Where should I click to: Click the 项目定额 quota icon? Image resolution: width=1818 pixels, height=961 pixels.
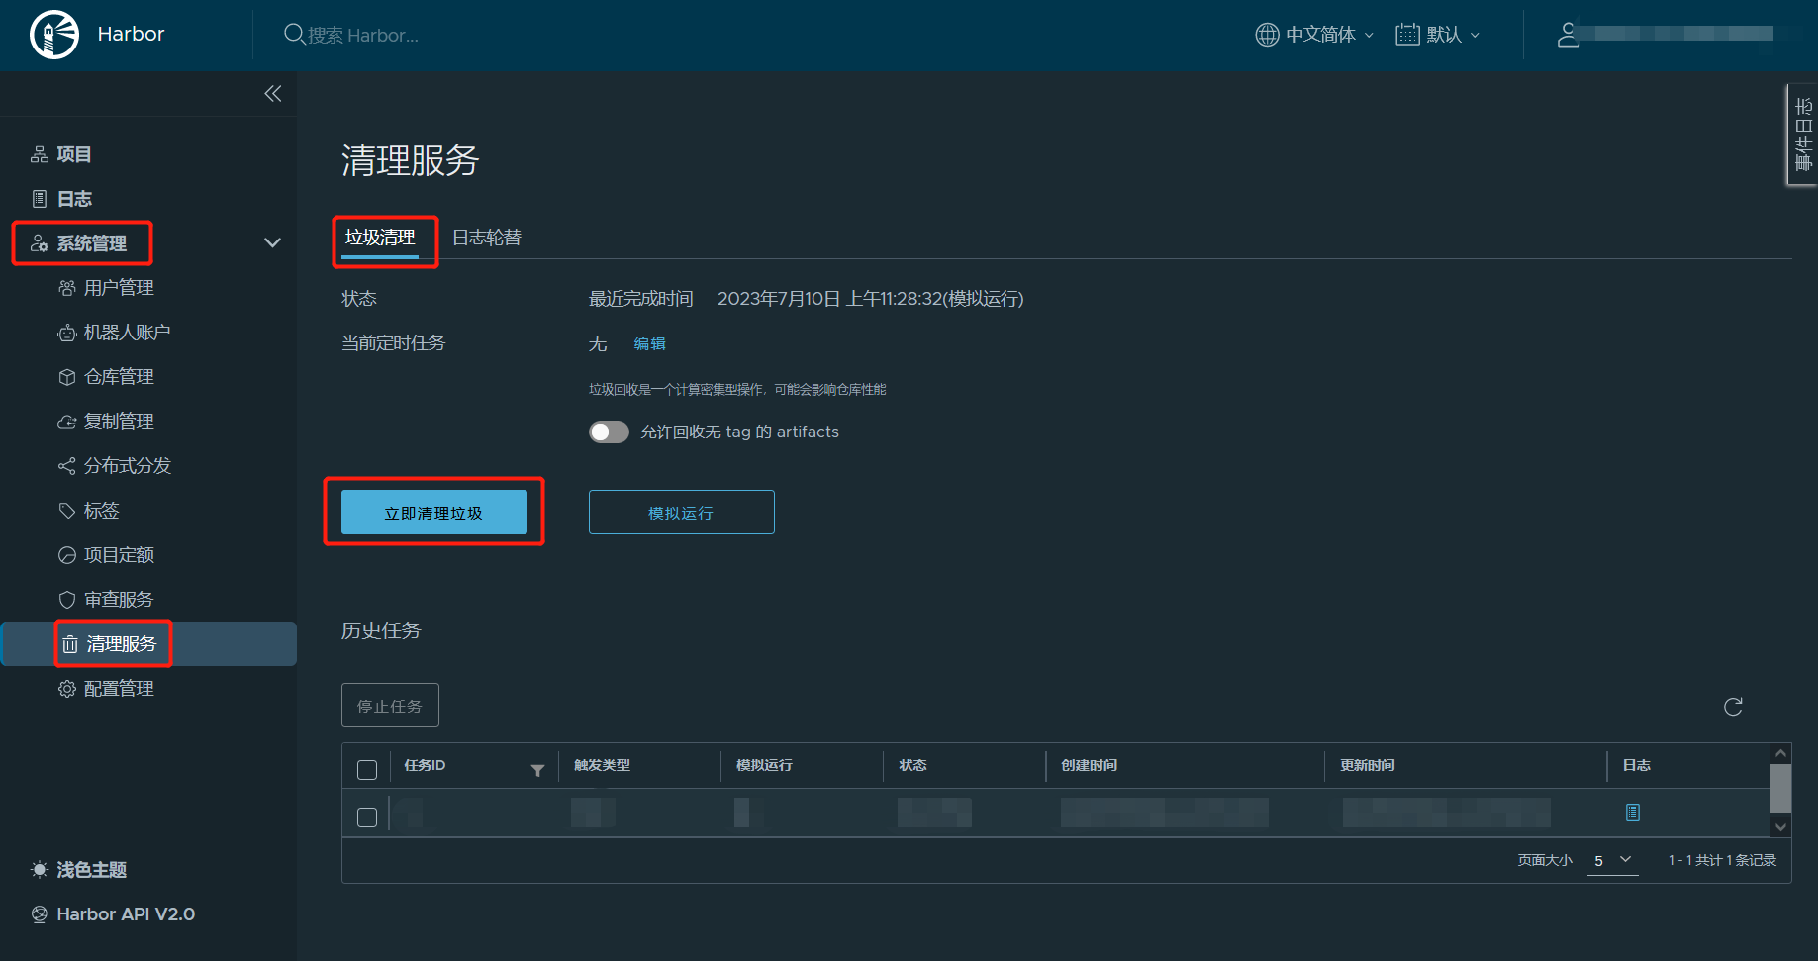[67, 555]
